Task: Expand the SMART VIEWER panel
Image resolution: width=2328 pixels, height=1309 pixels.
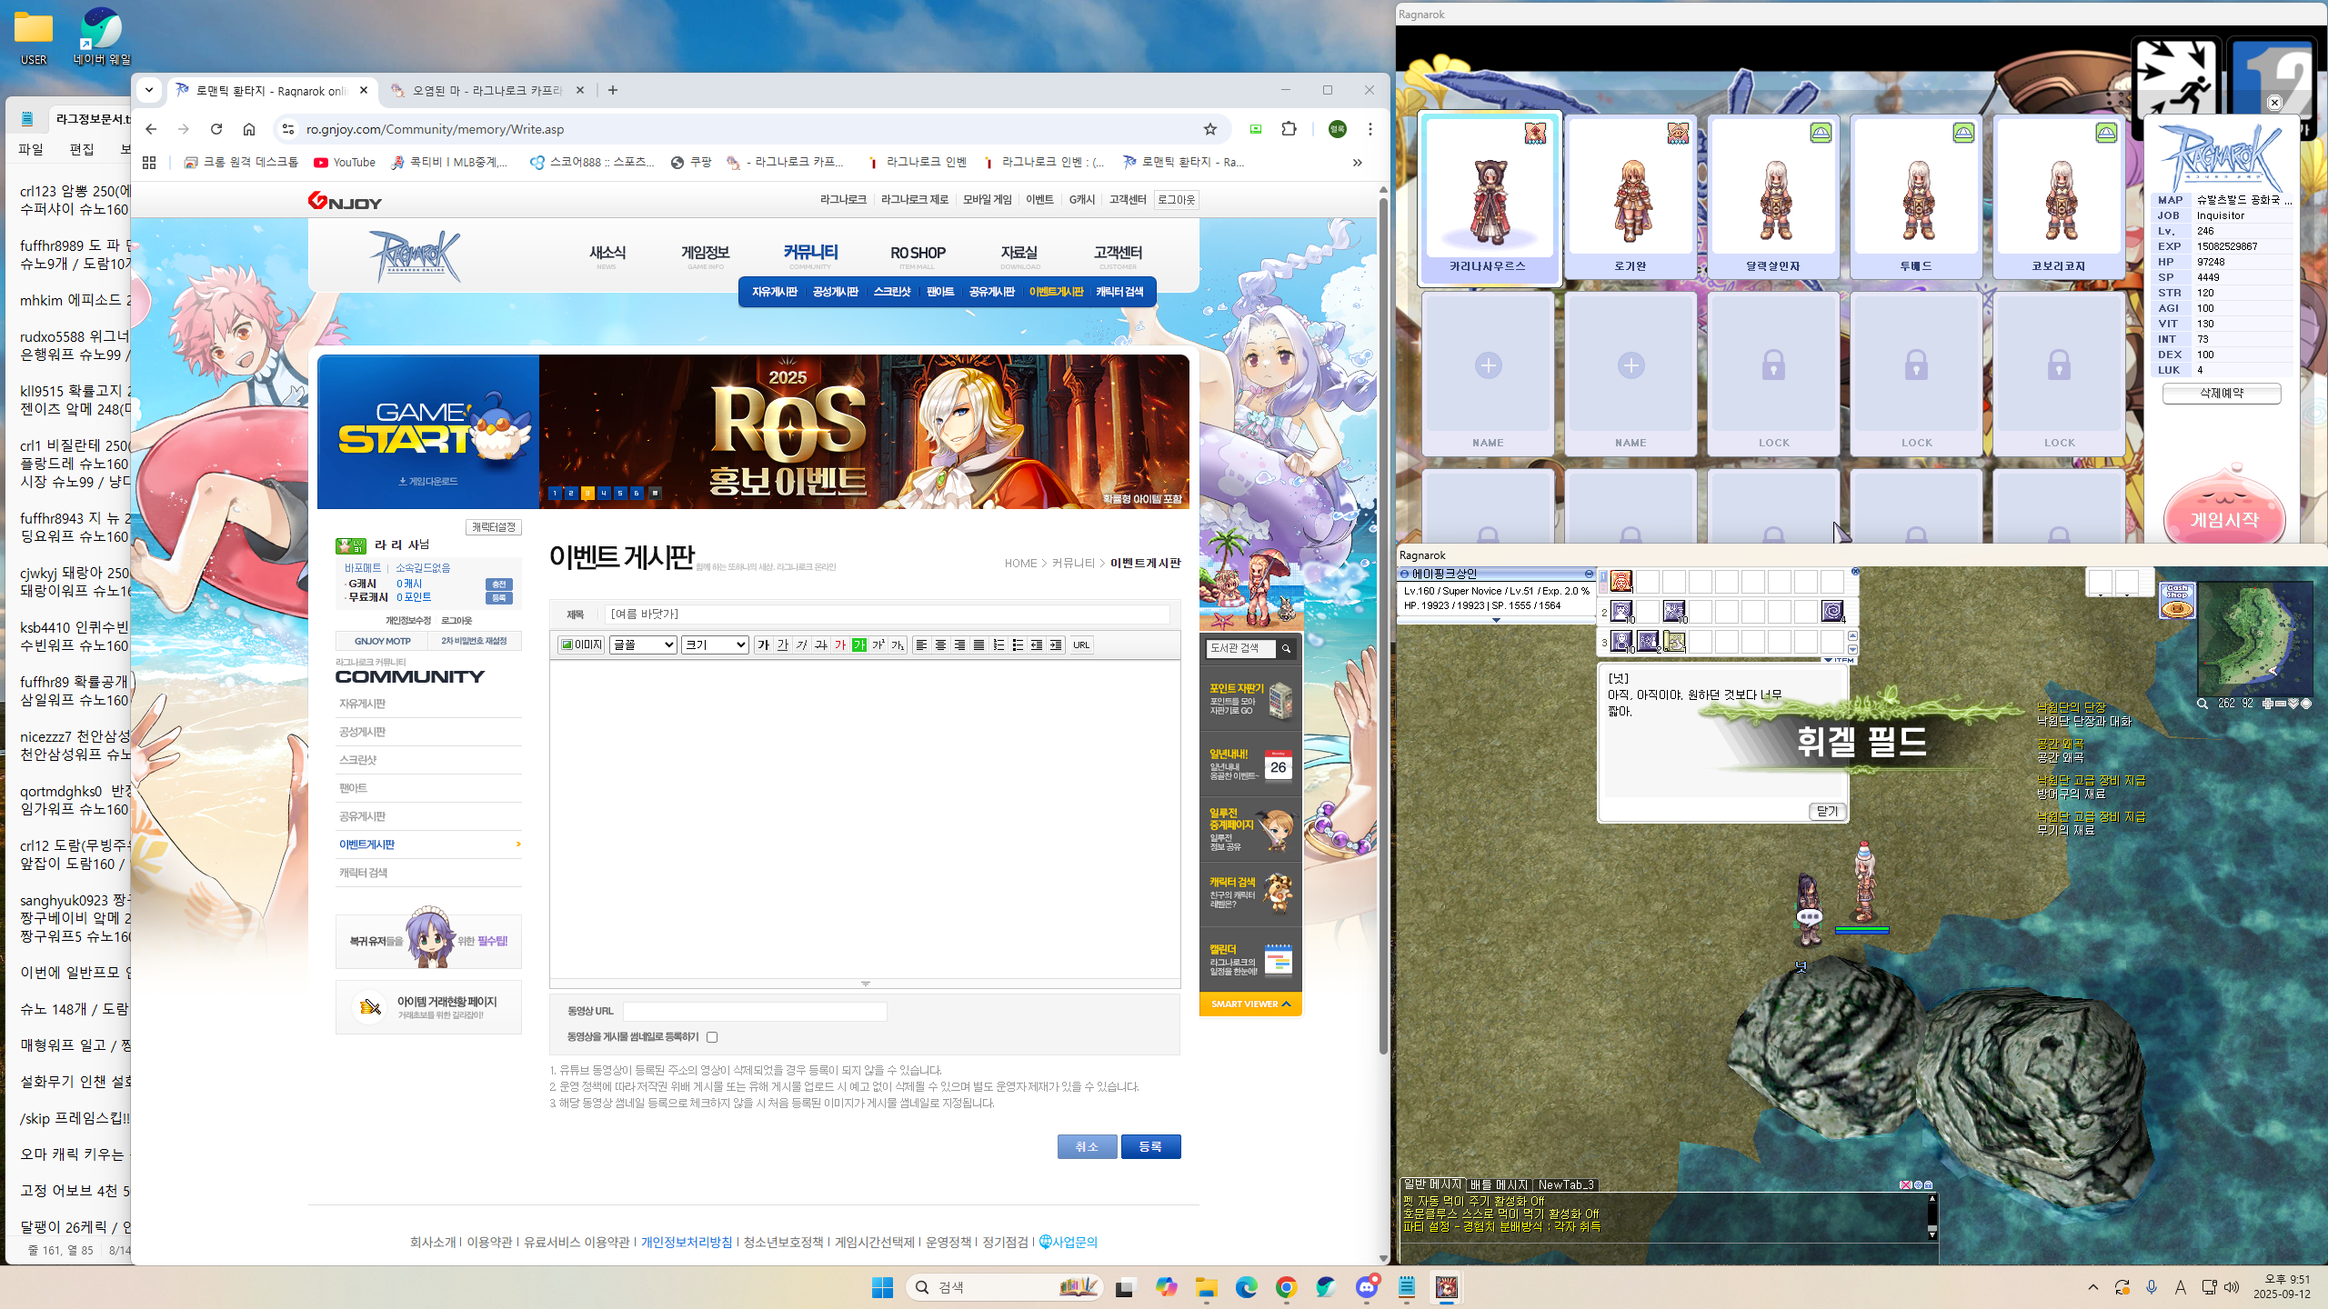Action: pos(1250,1004)
